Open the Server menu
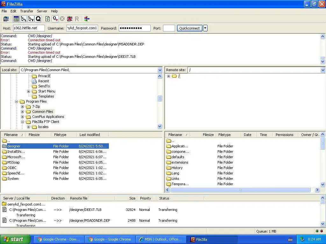The image size is (326, 244). coord(42,11)
